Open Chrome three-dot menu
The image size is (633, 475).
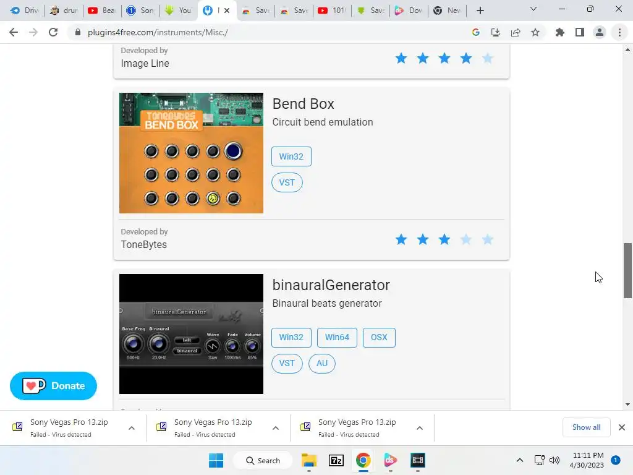[x=619, y=32]
